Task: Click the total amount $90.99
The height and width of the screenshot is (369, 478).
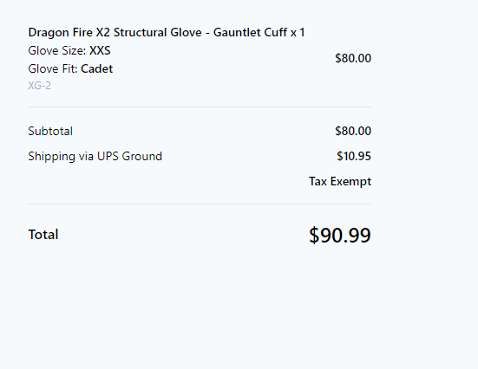Action: click(x=340, y=235)
